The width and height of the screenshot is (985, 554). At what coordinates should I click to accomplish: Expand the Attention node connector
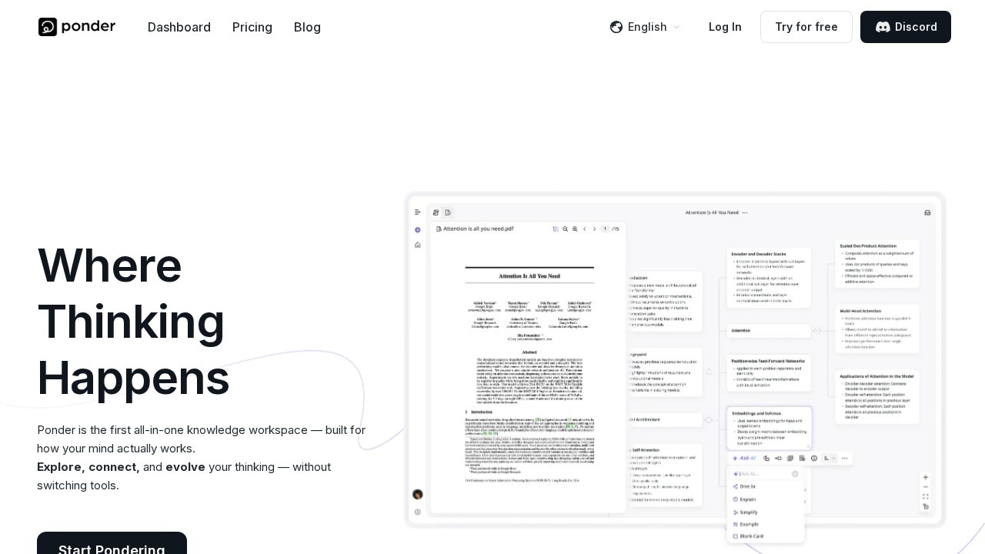pyautogui.click(x=817, y=331)
